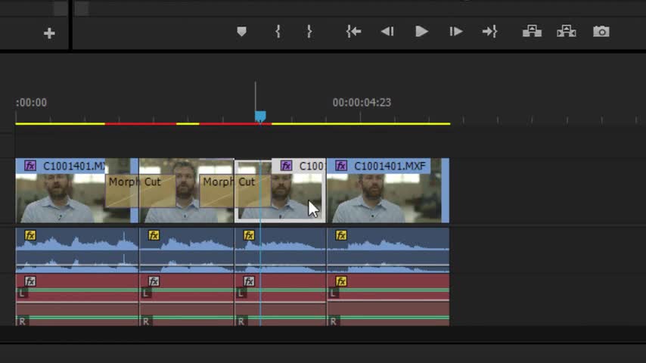Step forward one frame
This screenshot has width=646, height=363.
click(x=455, y=31)
